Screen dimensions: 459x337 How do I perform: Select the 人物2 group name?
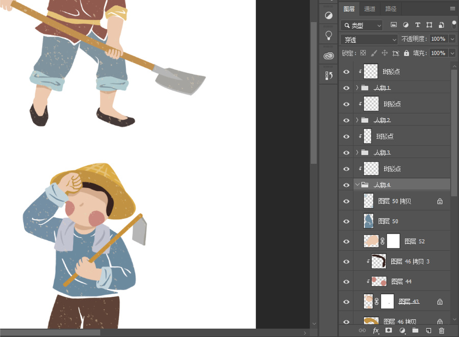(382, 120)
